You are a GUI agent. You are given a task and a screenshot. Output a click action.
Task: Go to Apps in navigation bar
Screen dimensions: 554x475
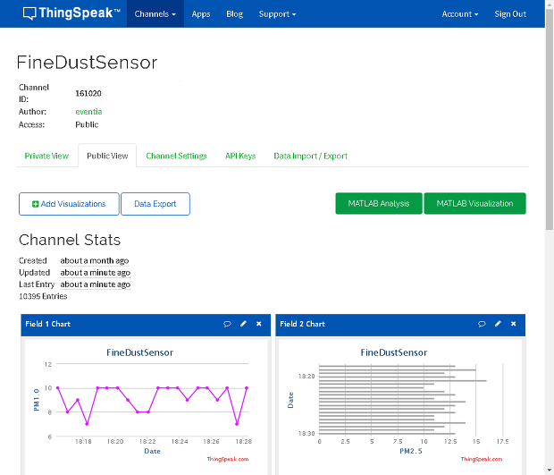pyautogui.click(x=201, y=13)
